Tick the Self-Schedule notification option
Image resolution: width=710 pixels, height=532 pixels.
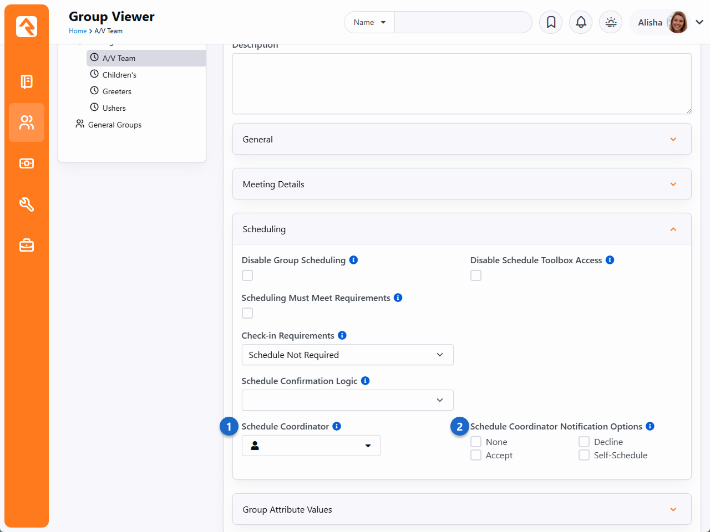coord(584,455)
